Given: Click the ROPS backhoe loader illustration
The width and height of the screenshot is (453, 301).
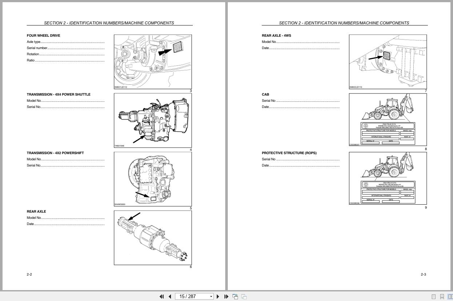Looking at the screenshot, I should click(388, 178).
